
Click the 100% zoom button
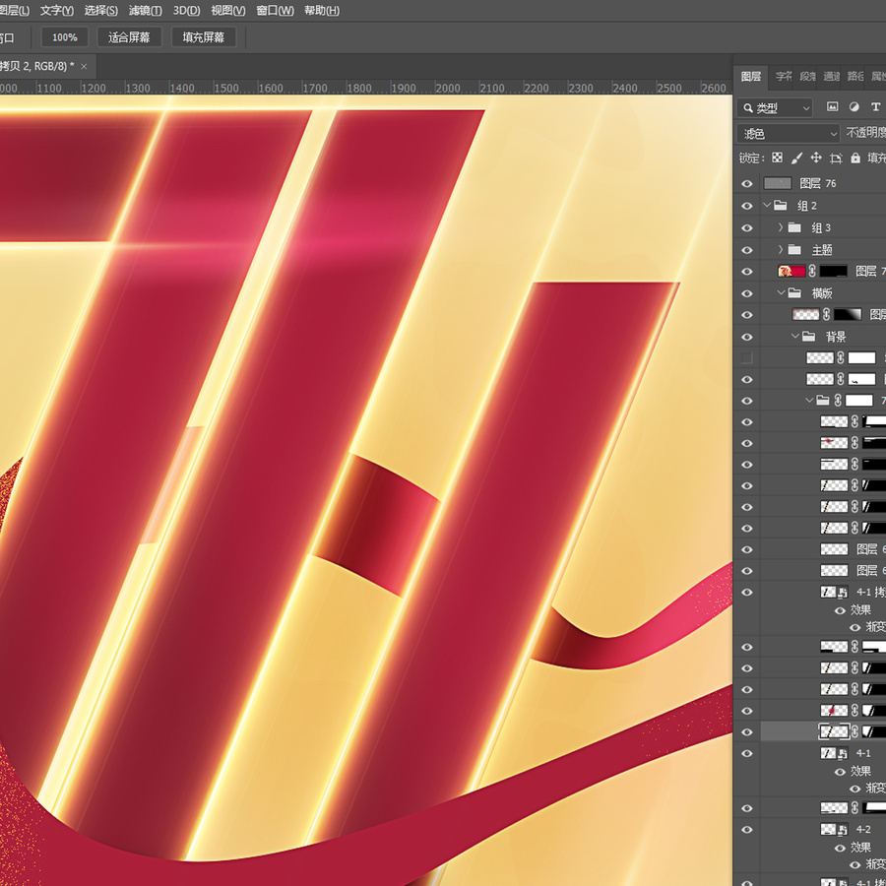[65, 37]
